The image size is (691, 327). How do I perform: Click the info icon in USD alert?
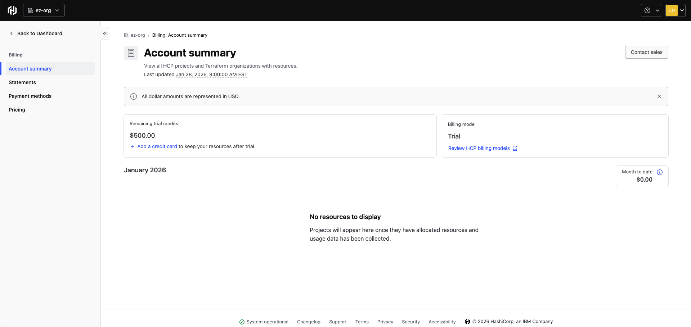tap(134, 96)
